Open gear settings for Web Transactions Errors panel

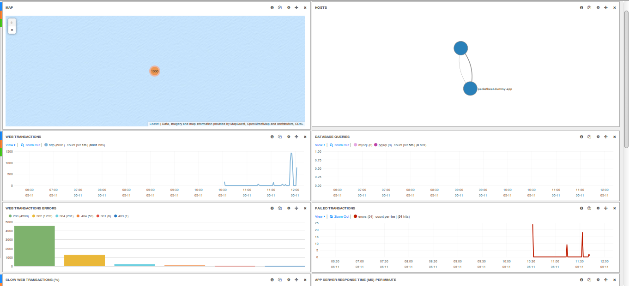(x=289, y=208)
